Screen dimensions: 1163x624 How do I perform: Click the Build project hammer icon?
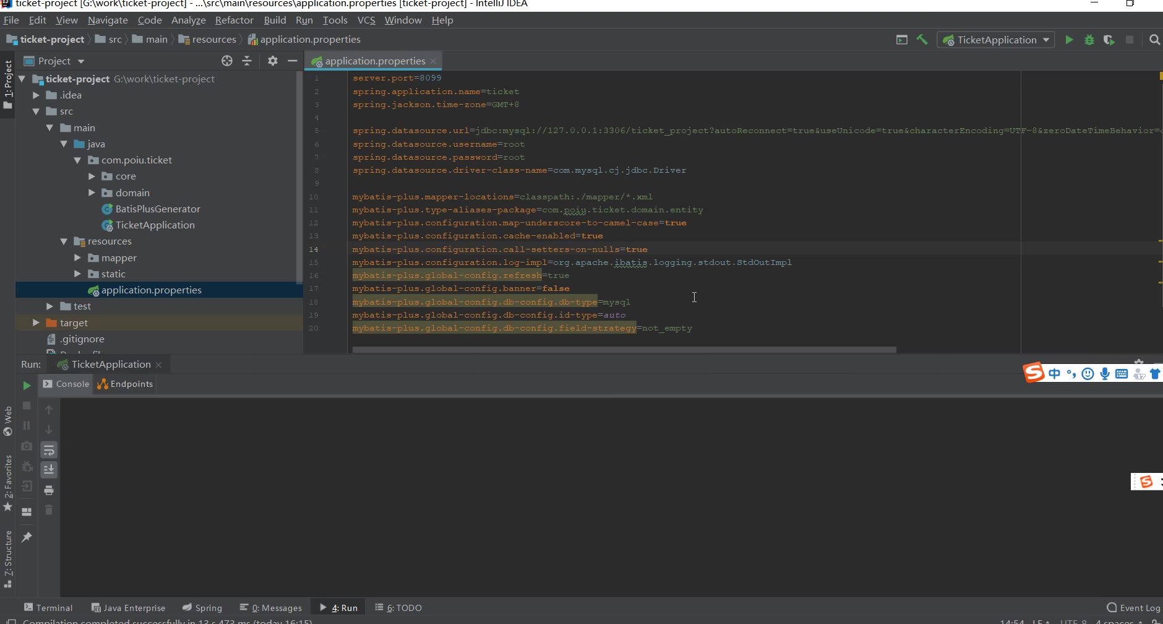(x=922, y=40)
